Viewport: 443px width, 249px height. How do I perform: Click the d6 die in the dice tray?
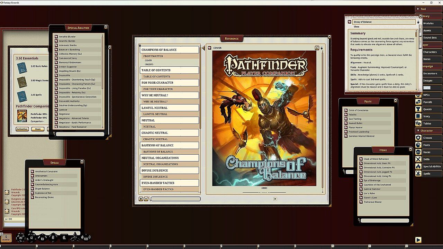coord(64,238)
